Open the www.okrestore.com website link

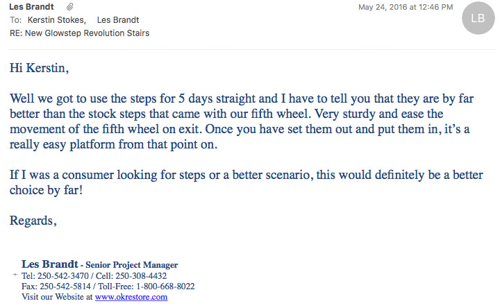pyautogui.click(x=131, y=297)
